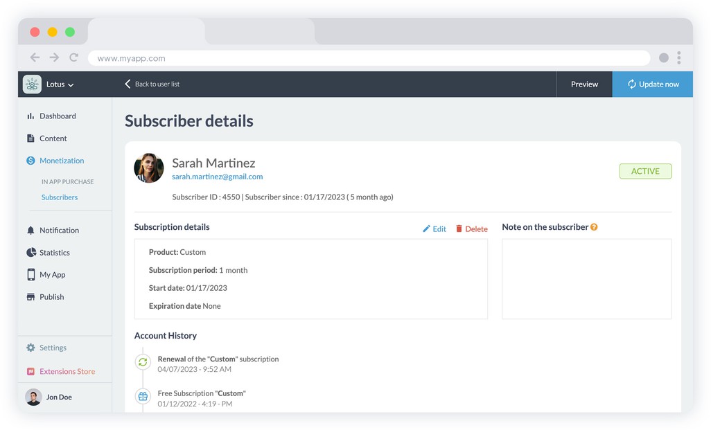
Task: Open the Statistics pie chart icon
Action: pos(30,253)
